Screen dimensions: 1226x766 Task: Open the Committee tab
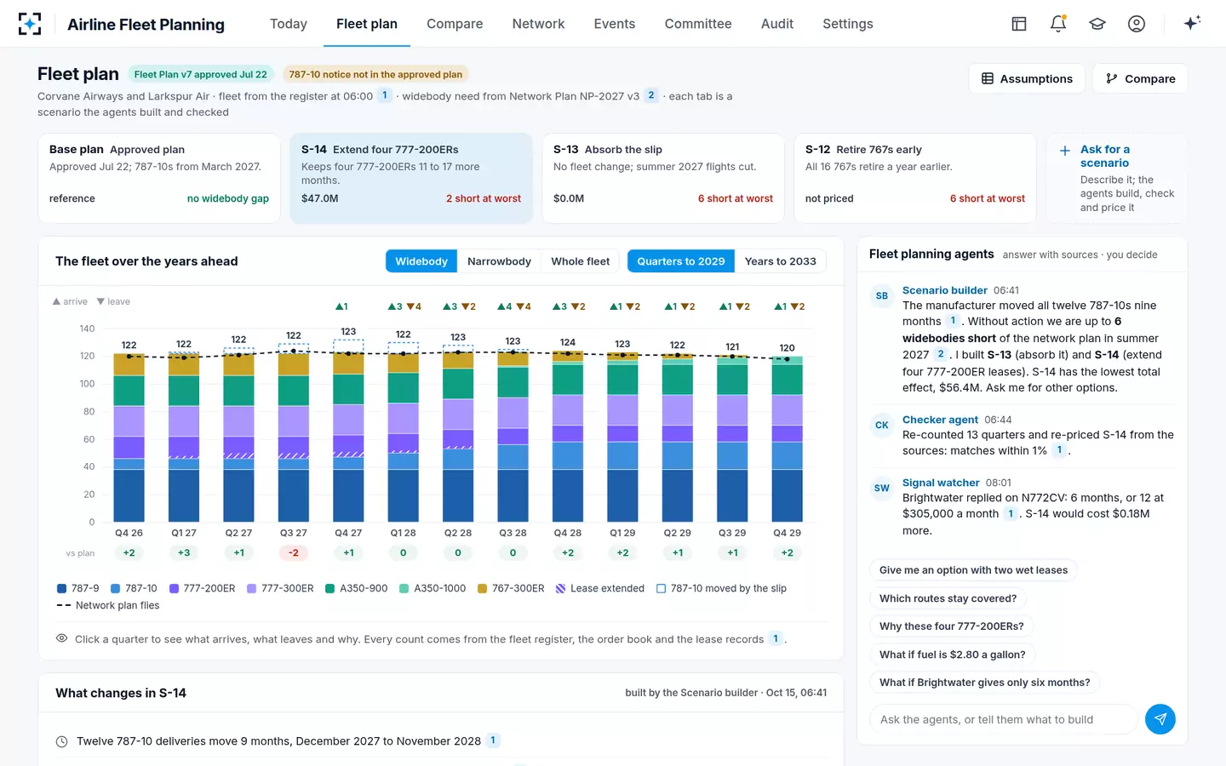coord(698,24)
